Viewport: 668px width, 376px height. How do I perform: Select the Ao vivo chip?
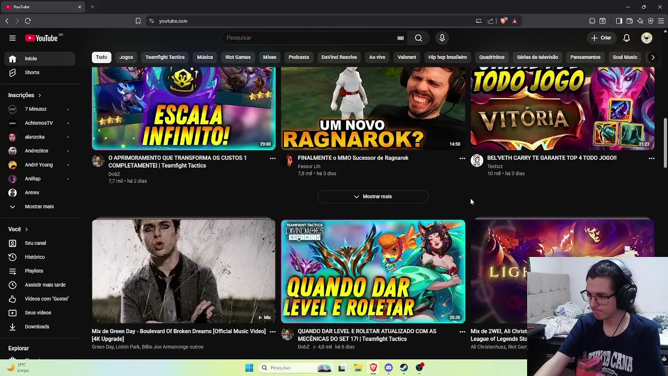(x=377, y=57)
